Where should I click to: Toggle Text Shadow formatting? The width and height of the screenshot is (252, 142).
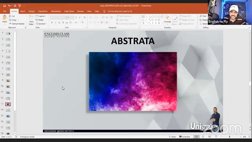[x=63, y=22]
